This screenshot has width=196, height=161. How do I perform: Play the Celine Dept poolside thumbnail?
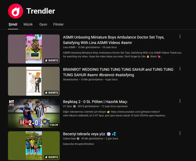click(34, 146)
